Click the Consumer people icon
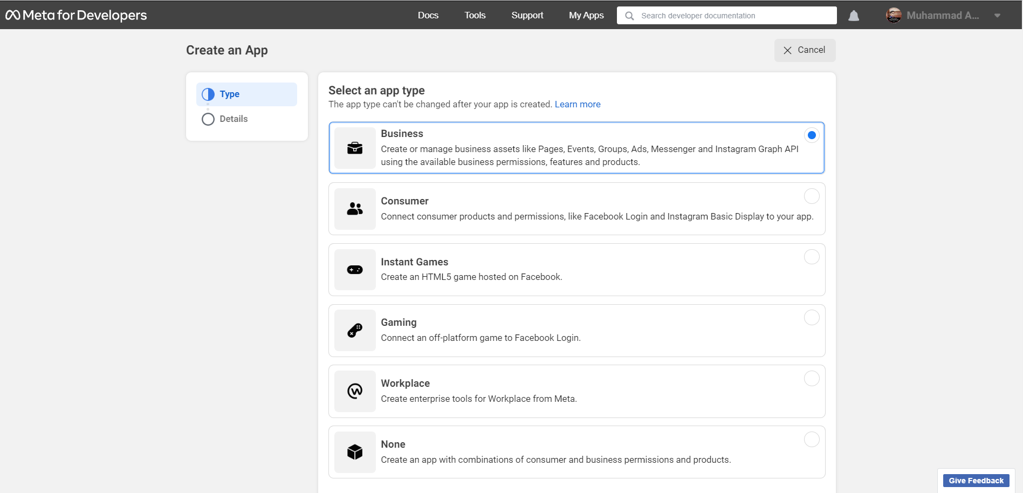This screenshot has height=493, width=1023. pos(355,209)
